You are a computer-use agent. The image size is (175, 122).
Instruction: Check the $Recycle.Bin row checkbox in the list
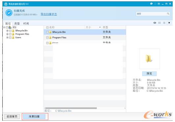point(47,32)
